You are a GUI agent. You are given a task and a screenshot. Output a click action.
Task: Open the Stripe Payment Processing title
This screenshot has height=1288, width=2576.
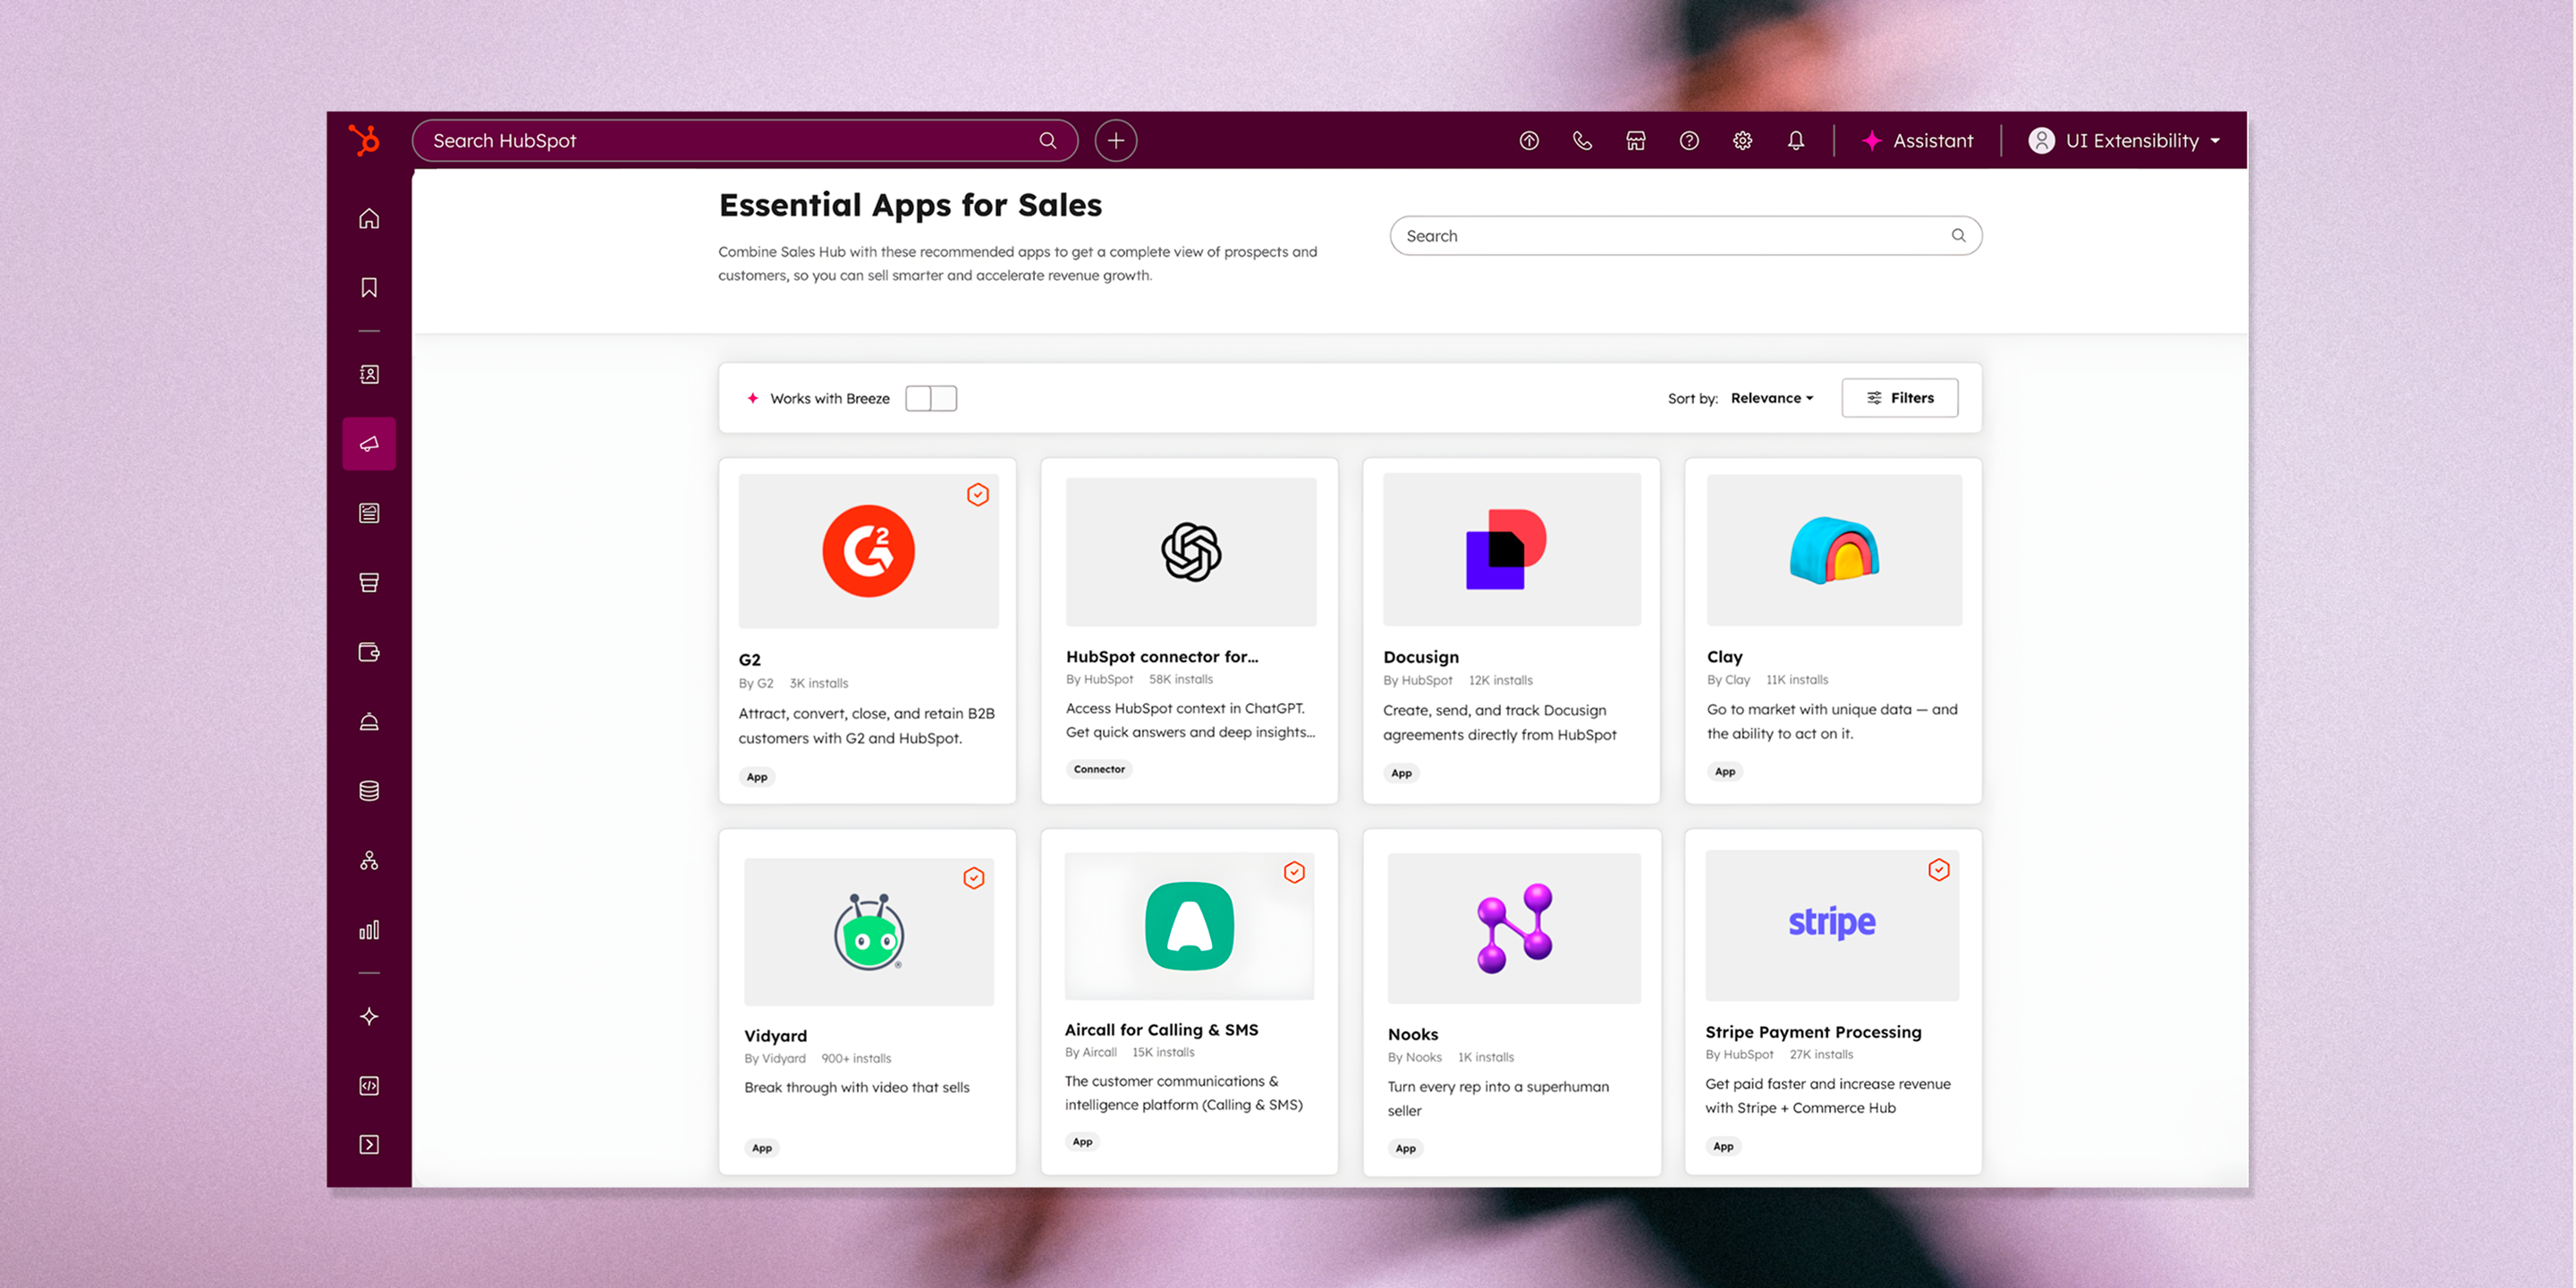click(1812, 1032)
